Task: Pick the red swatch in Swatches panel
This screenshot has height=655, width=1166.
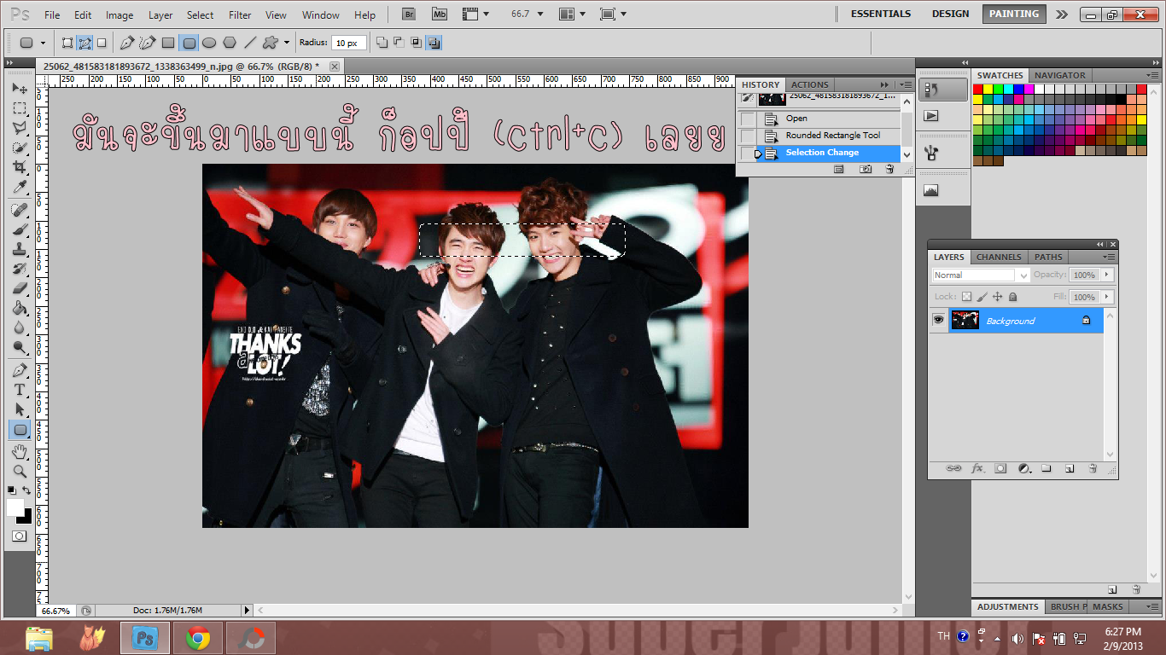Action: (x=978, y=89)
